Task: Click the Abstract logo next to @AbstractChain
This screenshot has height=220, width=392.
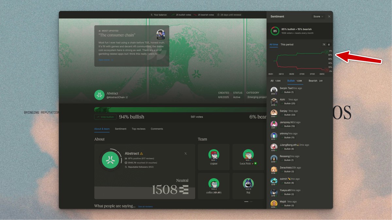Action: [x=99, y=95]
